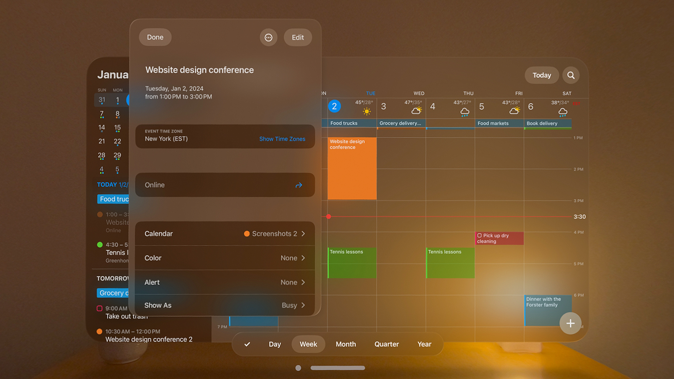
Task: Expand the Alert setting for event
Action: (304, 282)
